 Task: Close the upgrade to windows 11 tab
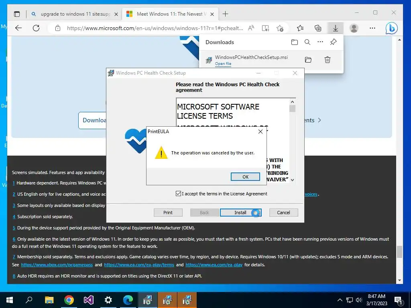[116, 14]
